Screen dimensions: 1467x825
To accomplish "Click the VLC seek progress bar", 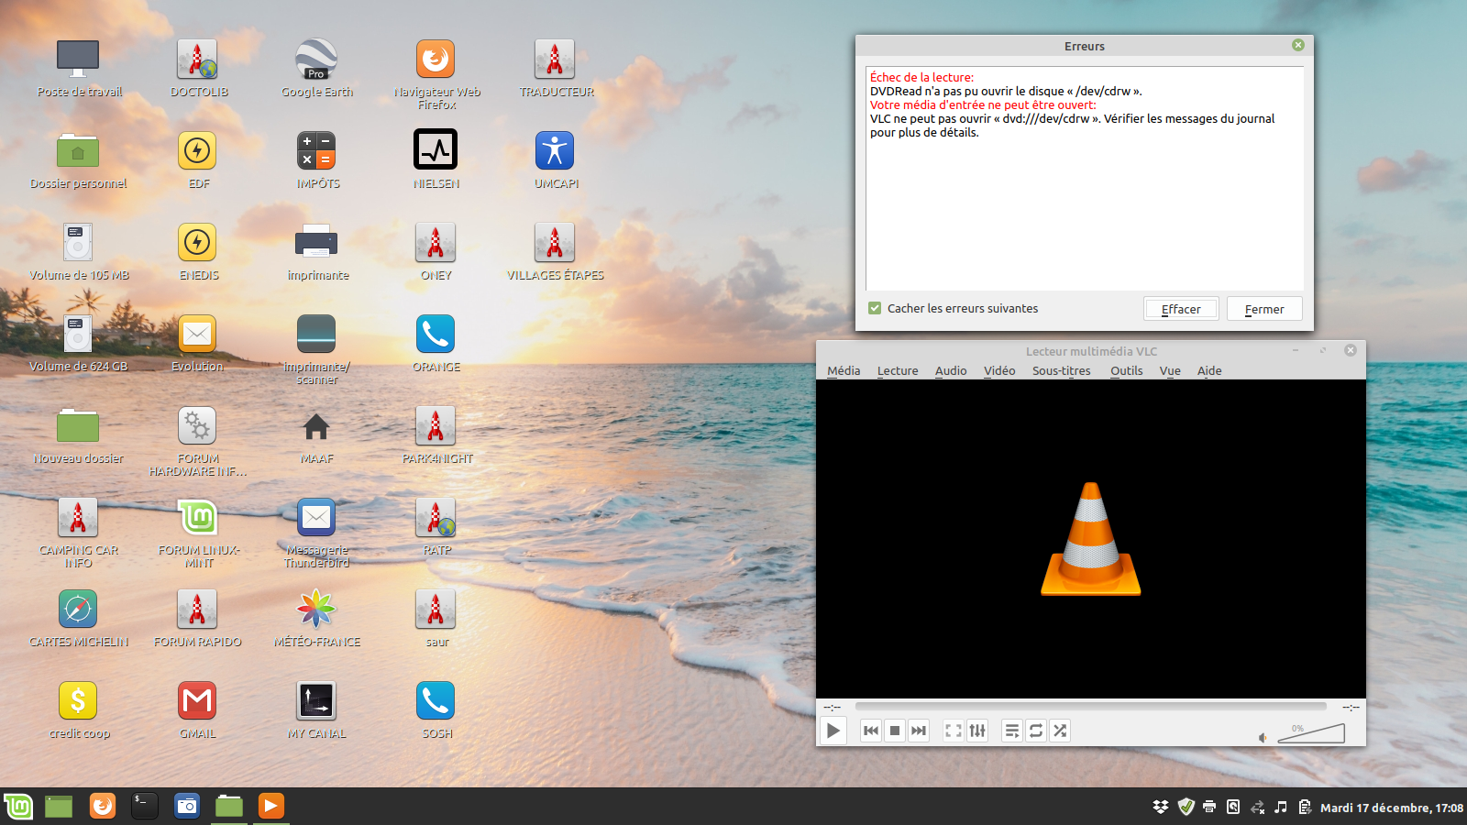I will tap(1090, 707).
